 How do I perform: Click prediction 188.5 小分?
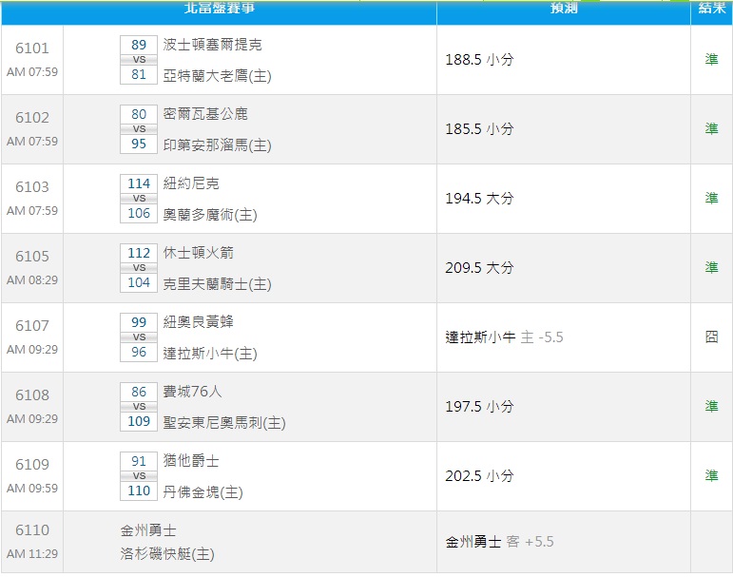(479, 59)
